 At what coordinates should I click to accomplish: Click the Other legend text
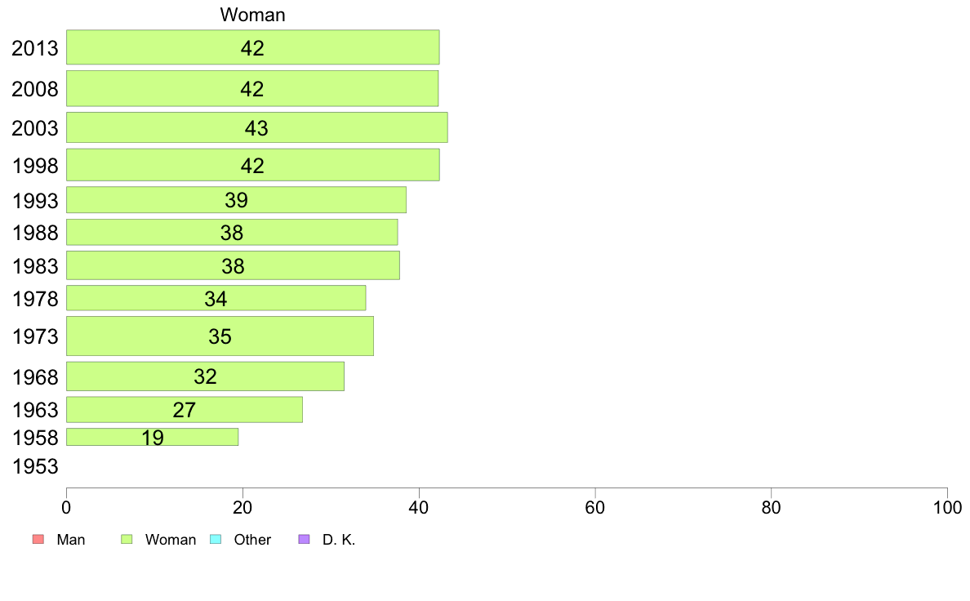click(252, 540)
